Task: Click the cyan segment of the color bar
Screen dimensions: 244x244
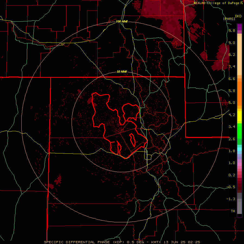Action: point(239,149)
